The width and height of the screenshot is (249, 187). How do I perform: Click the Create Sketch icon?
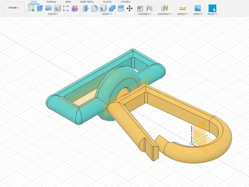(31, 8)
